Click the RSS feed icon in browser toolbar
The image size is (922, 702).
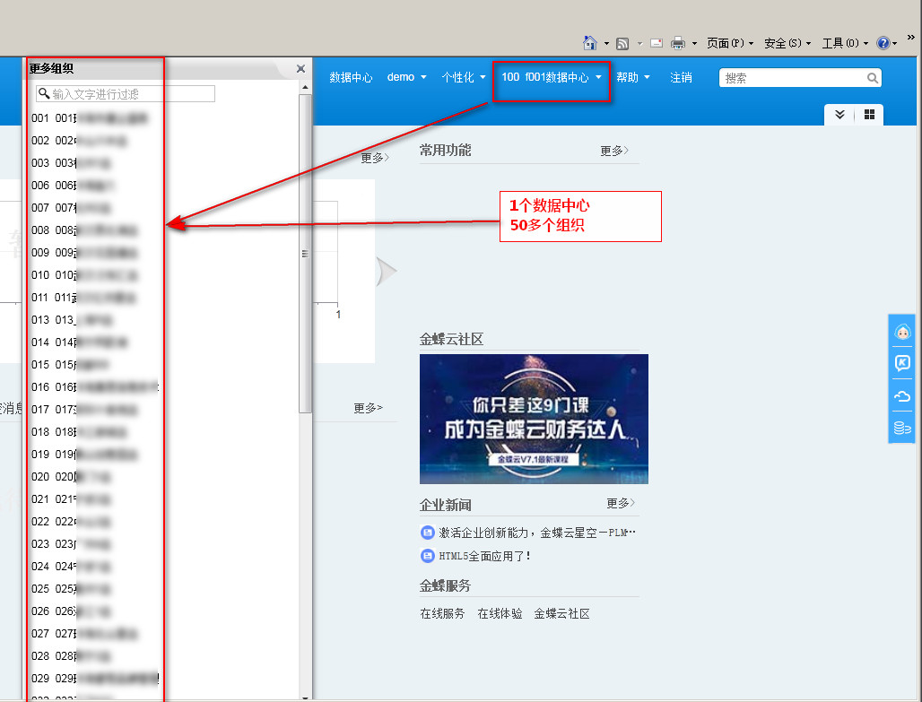pos(622,43)
